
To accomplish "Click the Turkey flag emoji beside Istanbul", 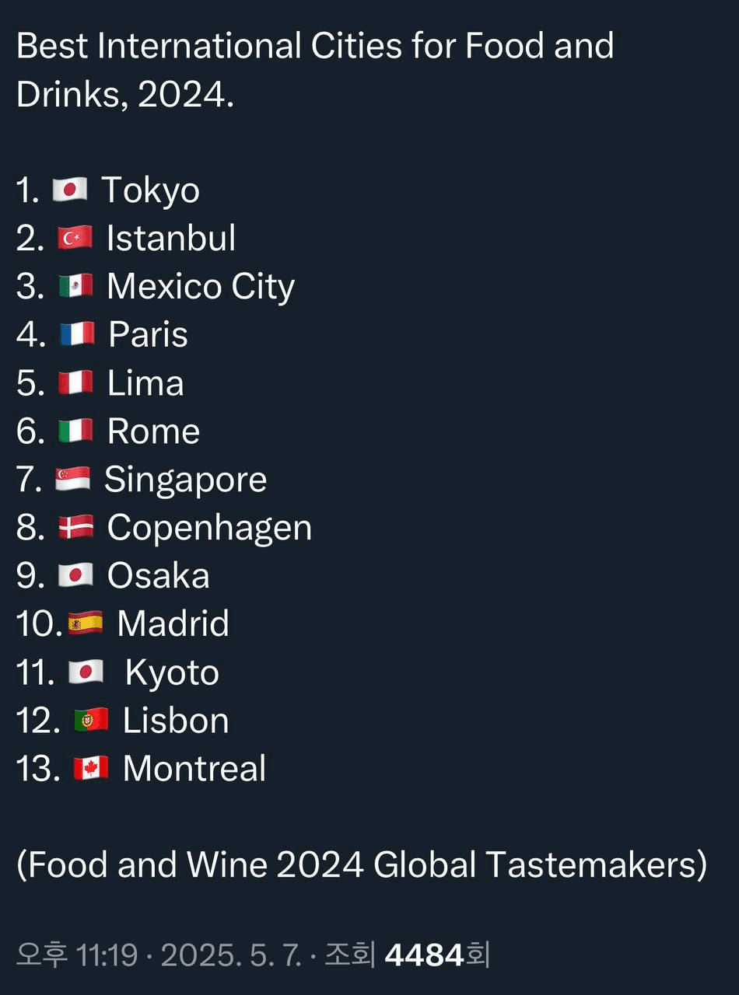I will (x=75, y=239).
